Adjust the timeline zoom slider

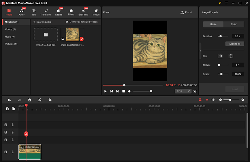(x=231, y=100)
